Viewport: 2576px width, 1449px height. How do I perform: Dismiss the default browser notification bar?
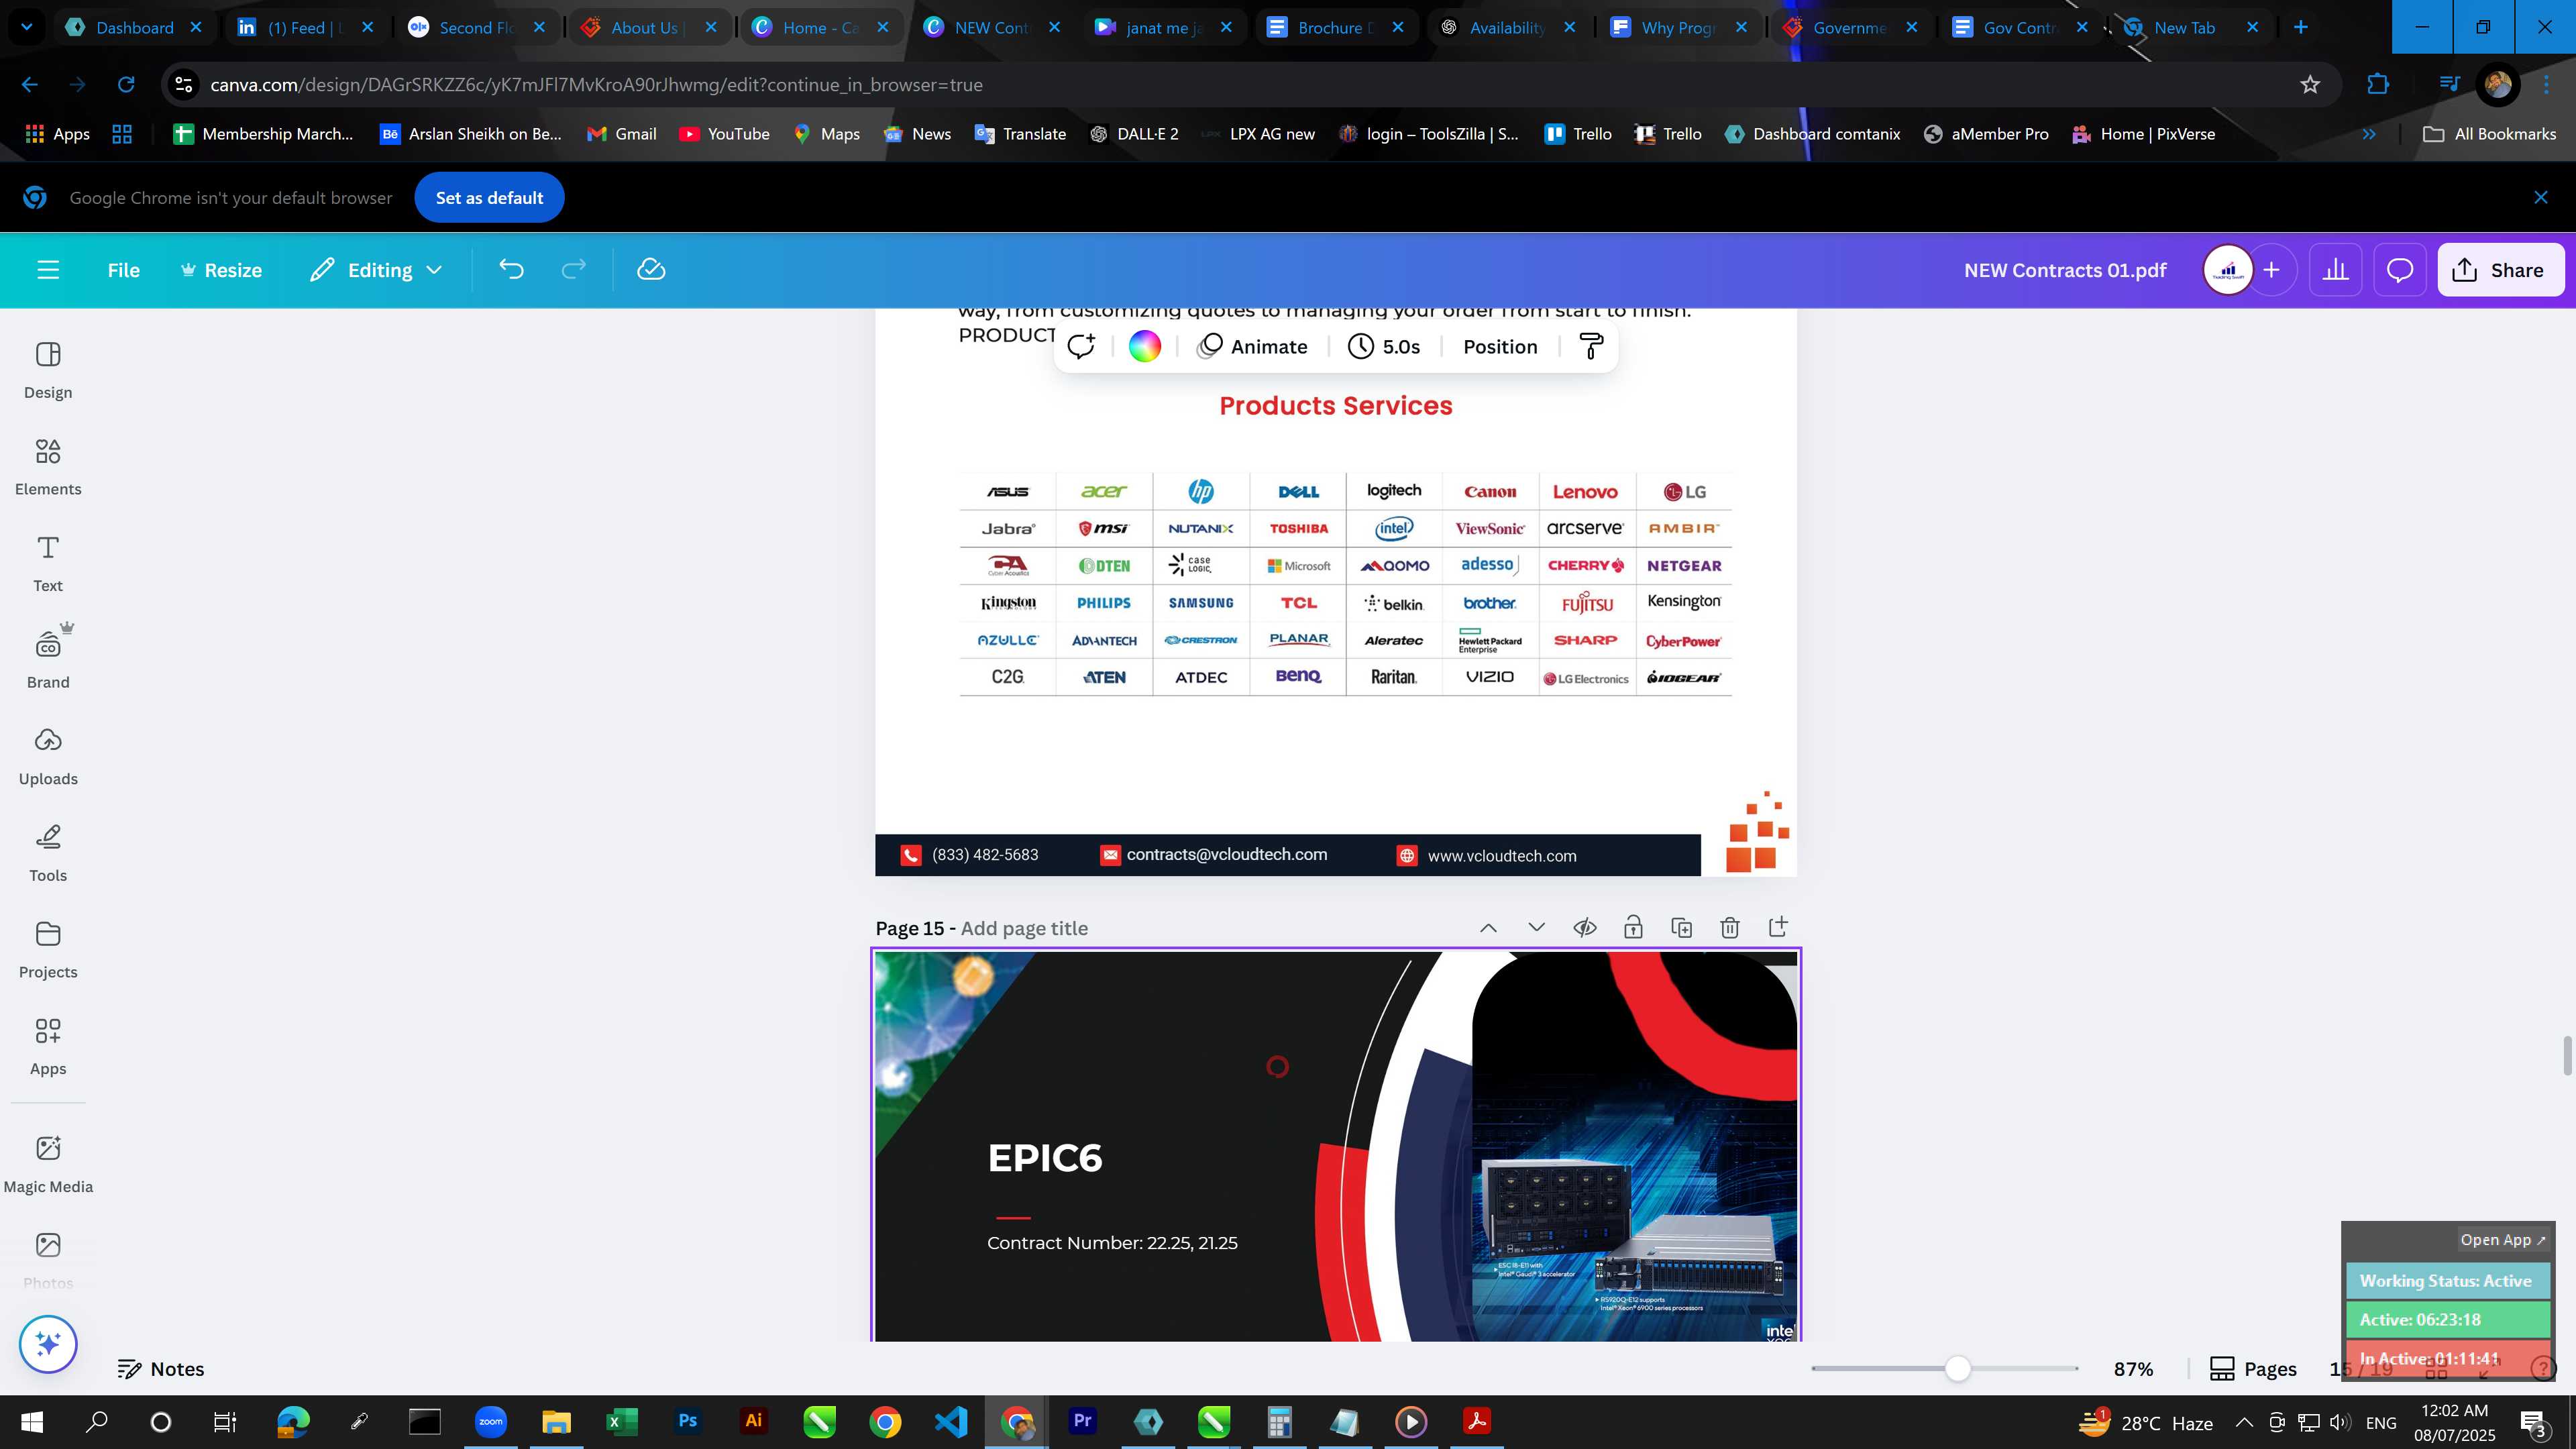coord(2540,198)
